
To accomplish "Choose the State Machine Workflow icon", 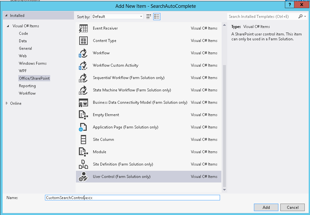I will pos(83,90).
